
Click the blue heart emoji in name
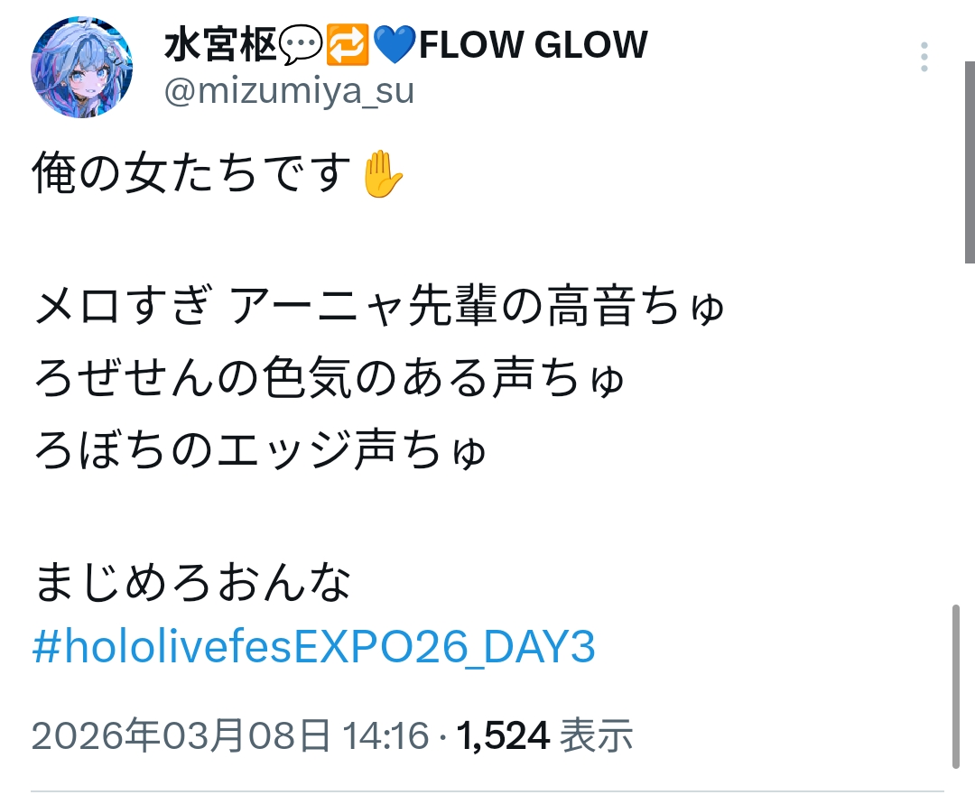pyautogui.click(x=395, y=45)
